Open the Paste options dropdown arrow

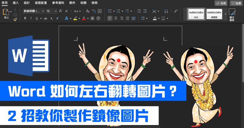click(x=11, y=12)
